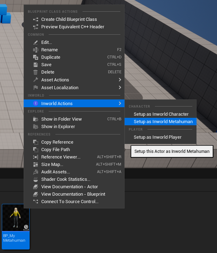The width and height of the screenshot is (217, 253).
Task: Click the Create Child Blueprint Class icon
Action: tap(36, 19)
